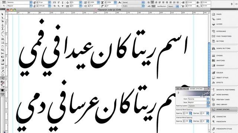Select the Type tool in toolbox
The image size is (238, 133).
click(3, 29)
